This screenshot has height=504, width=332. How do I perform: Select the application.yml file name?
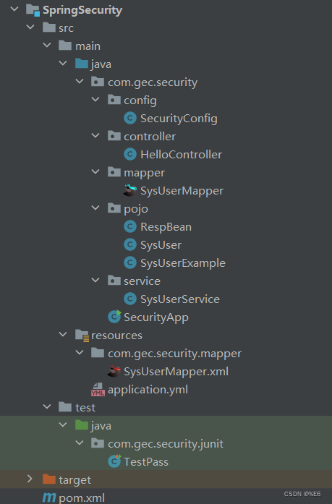(x=148, y=390)
